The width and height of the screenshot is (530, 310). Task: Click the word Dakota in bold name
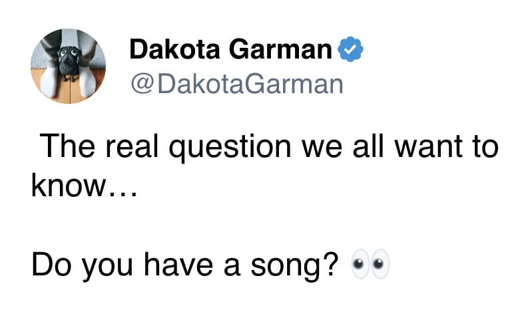click(x=174, y=49)
